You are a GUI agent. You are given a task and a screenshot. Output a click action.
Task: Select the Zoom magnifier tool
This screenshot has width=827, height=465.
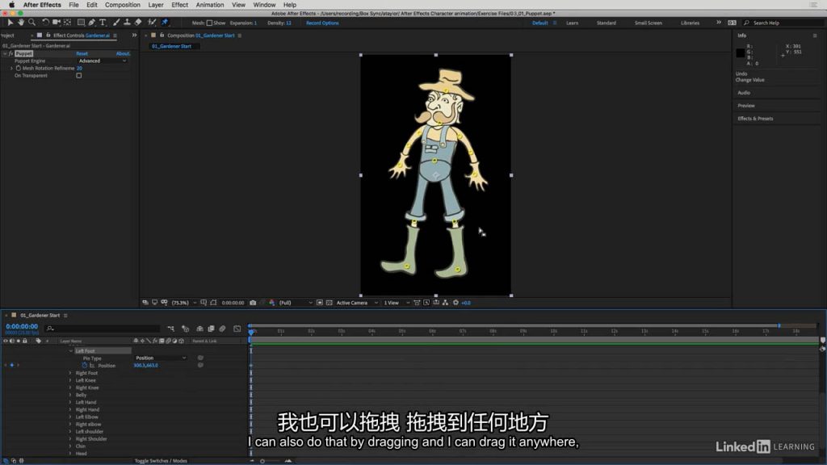(31, 22)
